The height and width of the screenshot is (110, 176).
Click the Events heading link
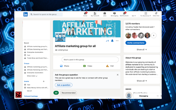point(26,81)
